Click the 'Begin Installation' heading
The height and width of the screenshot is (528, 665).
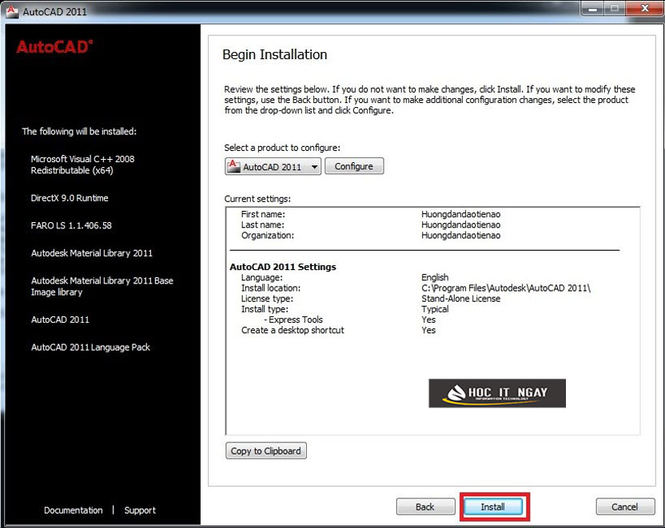point(275,54)
